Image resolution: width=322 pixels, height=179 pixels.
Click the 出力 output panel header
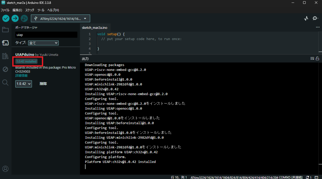tap(85, 58)
